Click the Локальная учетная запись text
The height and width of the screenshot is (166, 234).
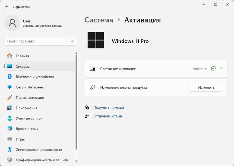point(42,26)
